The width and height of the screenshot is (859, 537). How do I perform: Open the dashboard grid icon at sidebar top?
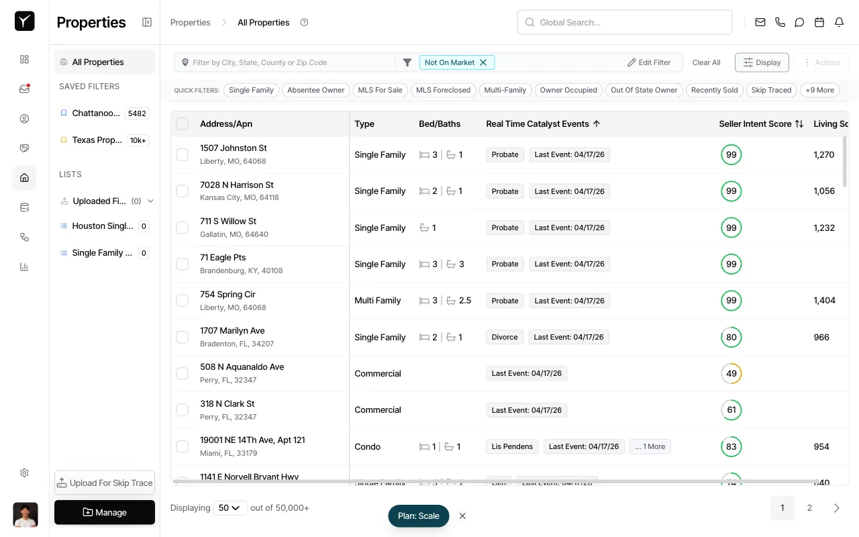pyautogui.click(x=24, y=59)
